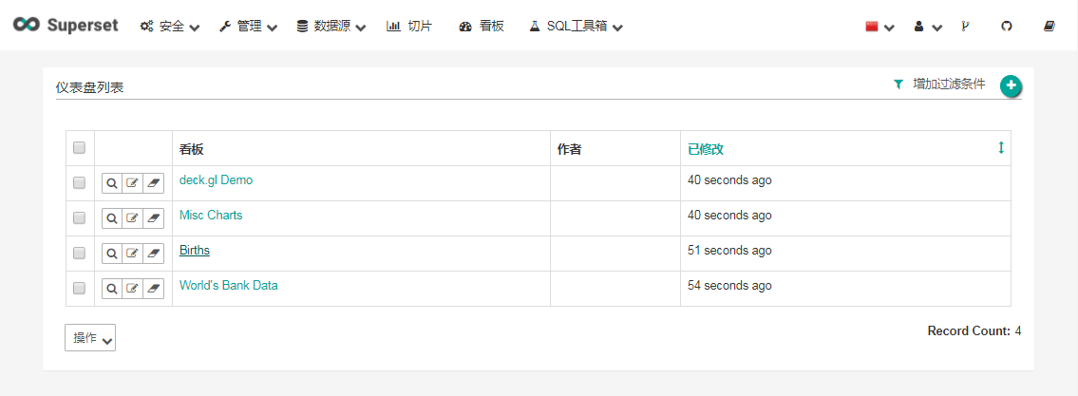This screenshot has height=396, width=1078.
Task: Open the language flag dropdown arrow
Action: [x=889, y=28]
